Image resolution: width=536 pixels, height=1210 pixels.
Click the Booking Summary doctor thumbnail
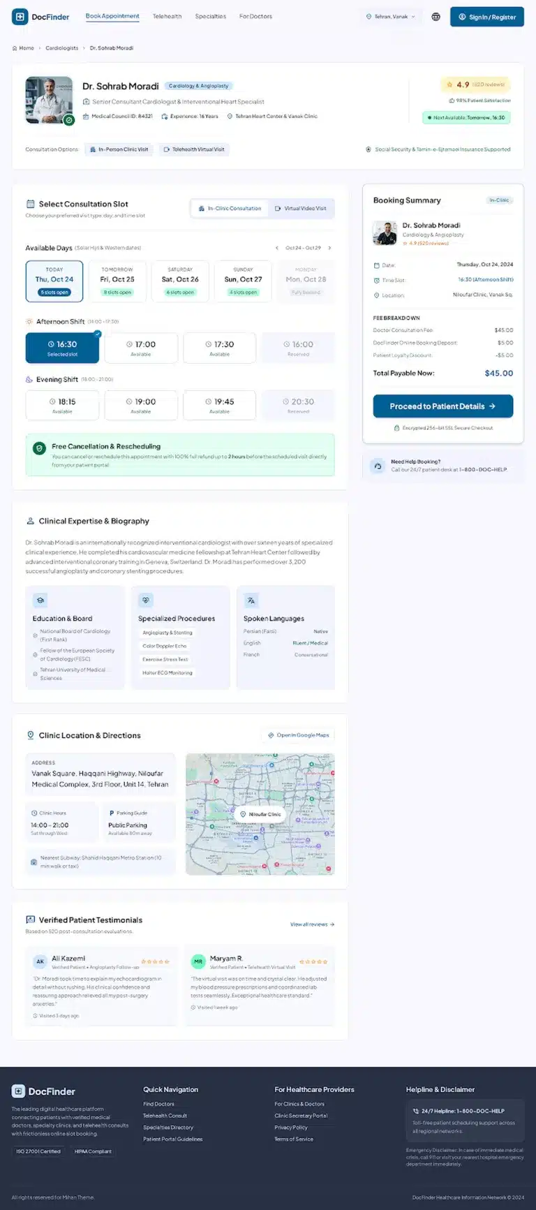click(385, 233)
